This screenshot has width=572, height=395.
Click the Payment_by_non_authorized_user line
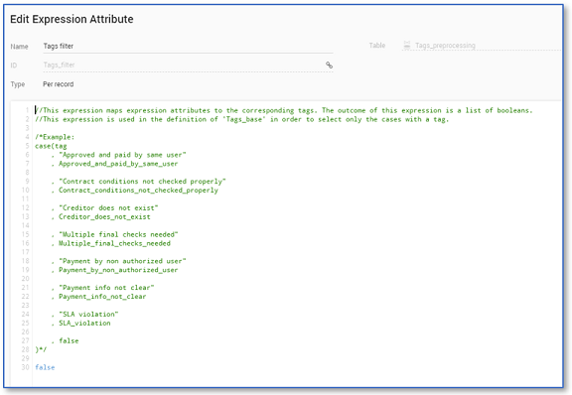click(118, 270)
